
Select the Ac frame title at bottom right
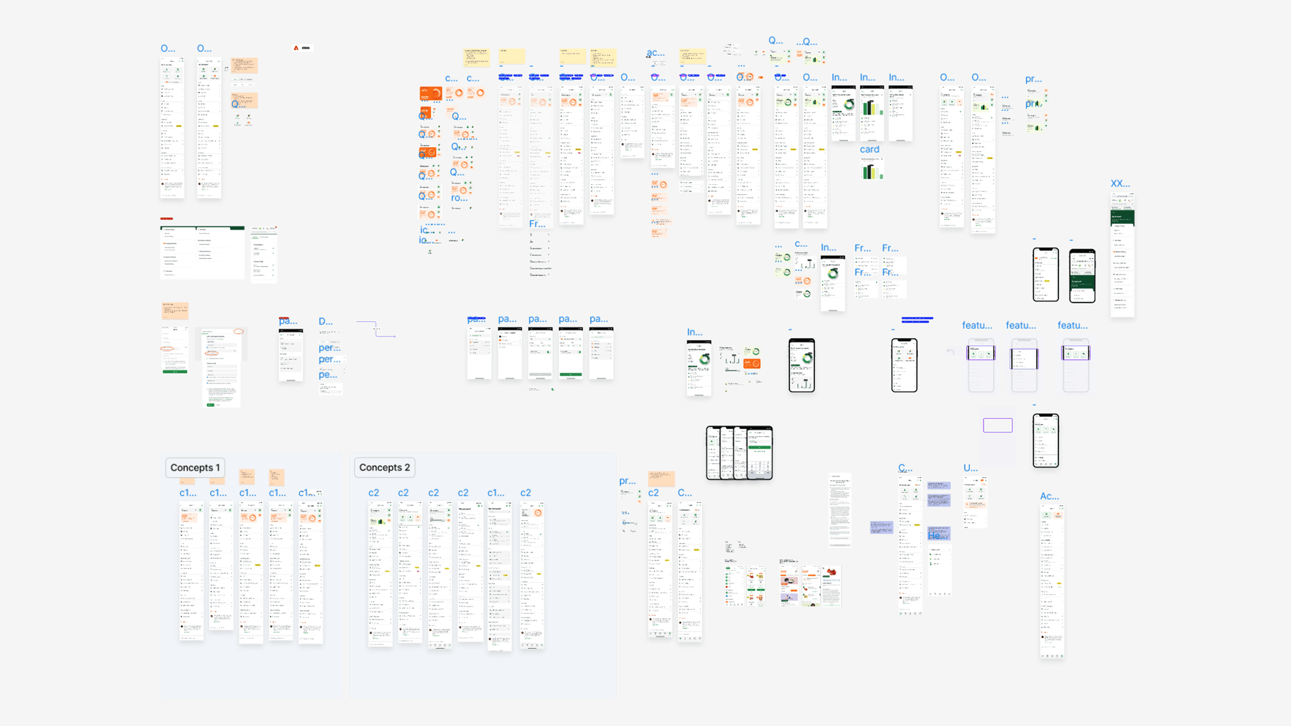click(1050, 496)
